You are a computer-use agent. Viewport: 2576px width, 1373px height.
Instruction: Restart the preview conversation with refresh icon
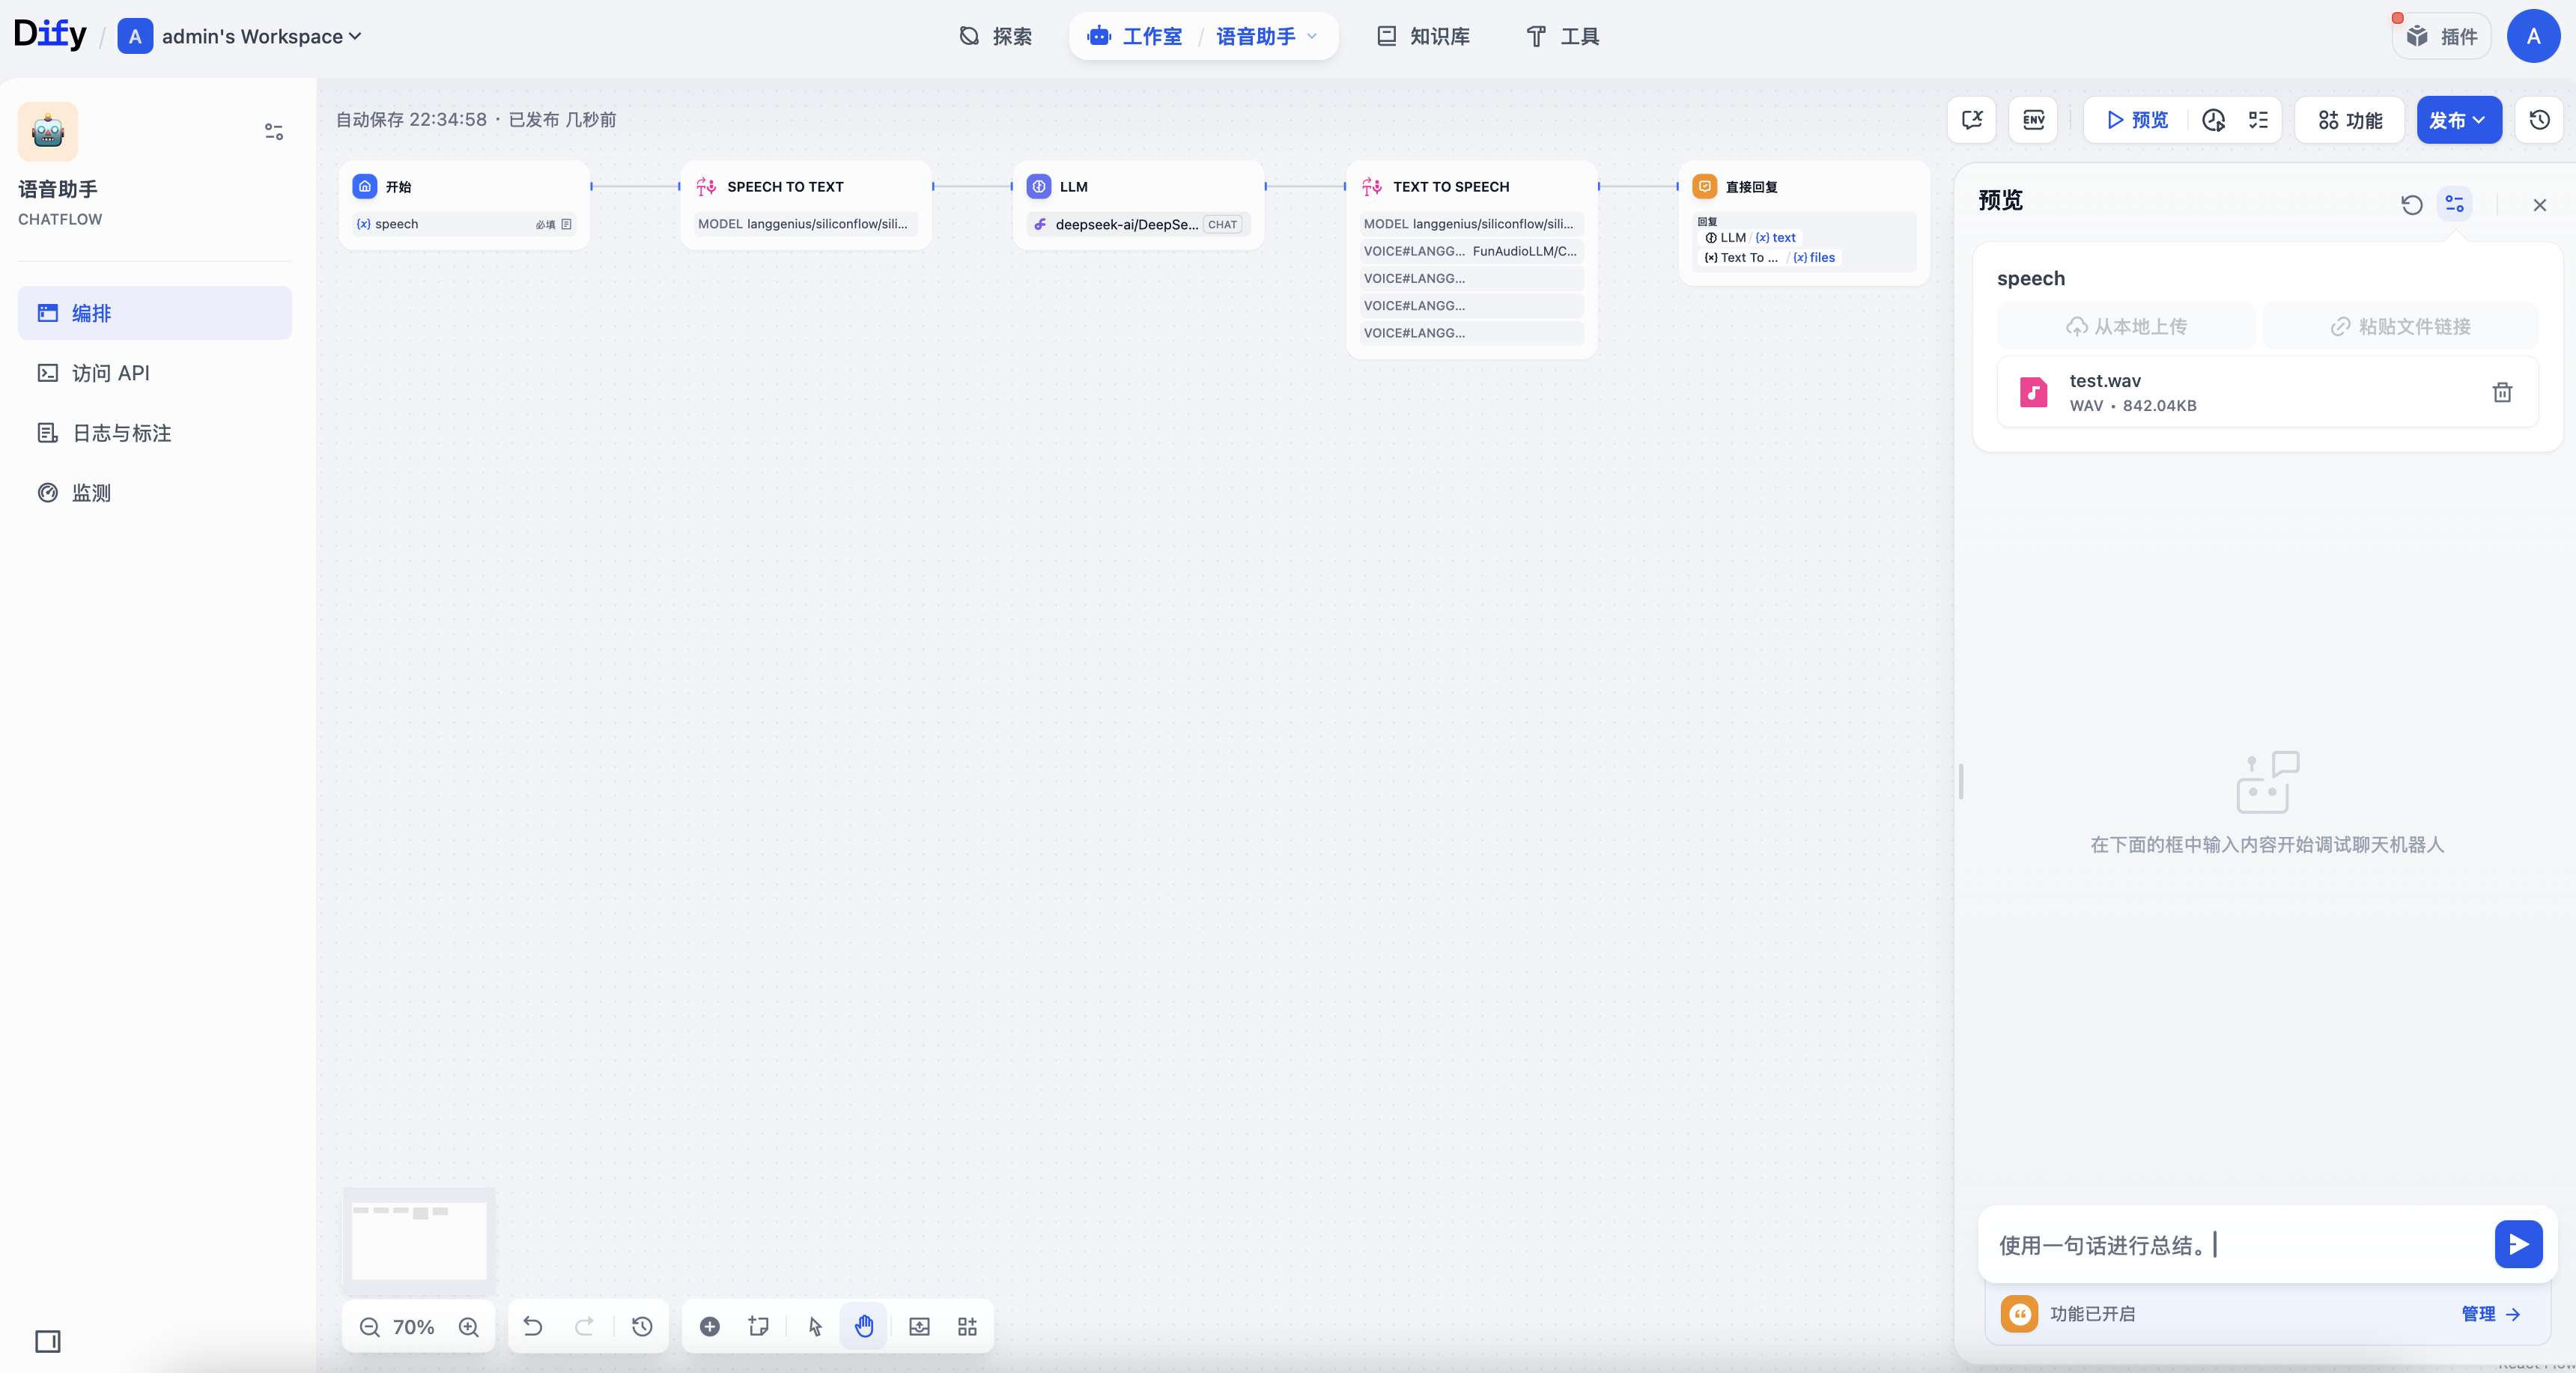pos(2411,205)
